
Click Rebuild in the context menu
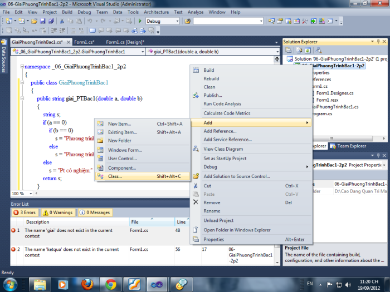tap(251, 79)
